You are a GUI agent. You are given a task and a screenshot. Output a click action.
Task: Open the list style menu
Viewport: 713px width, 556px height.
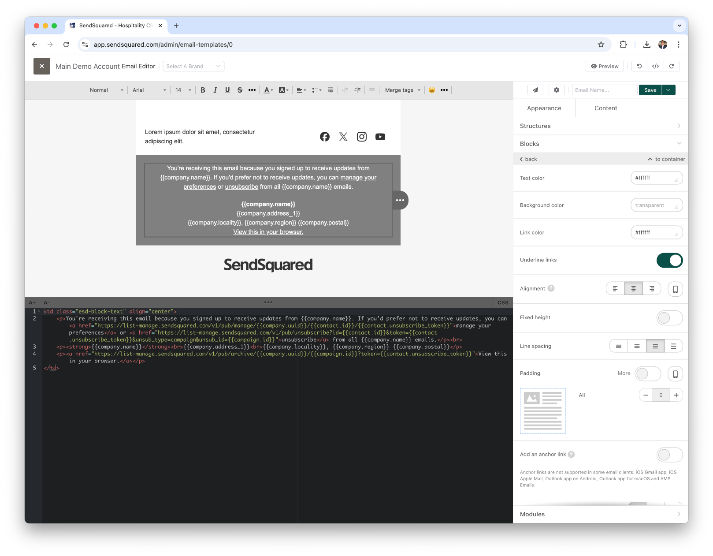tap(317, 90)
